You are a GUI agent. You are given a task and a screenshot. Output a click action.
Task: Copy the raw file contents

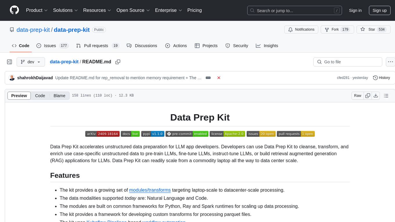[x=368, y=96]
